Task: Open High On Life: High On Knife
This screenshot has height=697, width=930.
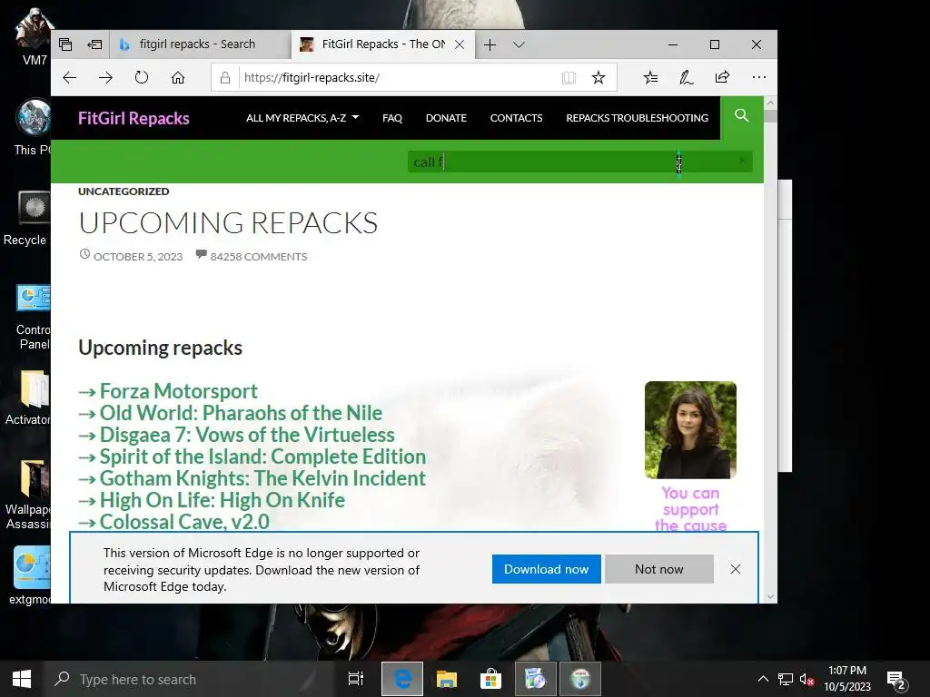Action: click(222, 501)
